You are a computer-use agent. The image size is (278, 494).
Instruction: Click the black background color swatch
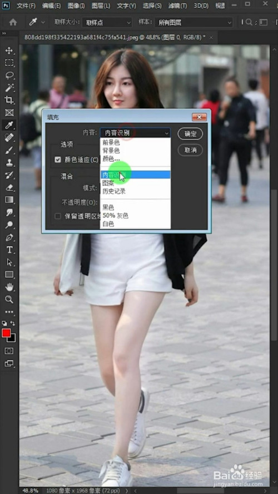tap(13, 338)
